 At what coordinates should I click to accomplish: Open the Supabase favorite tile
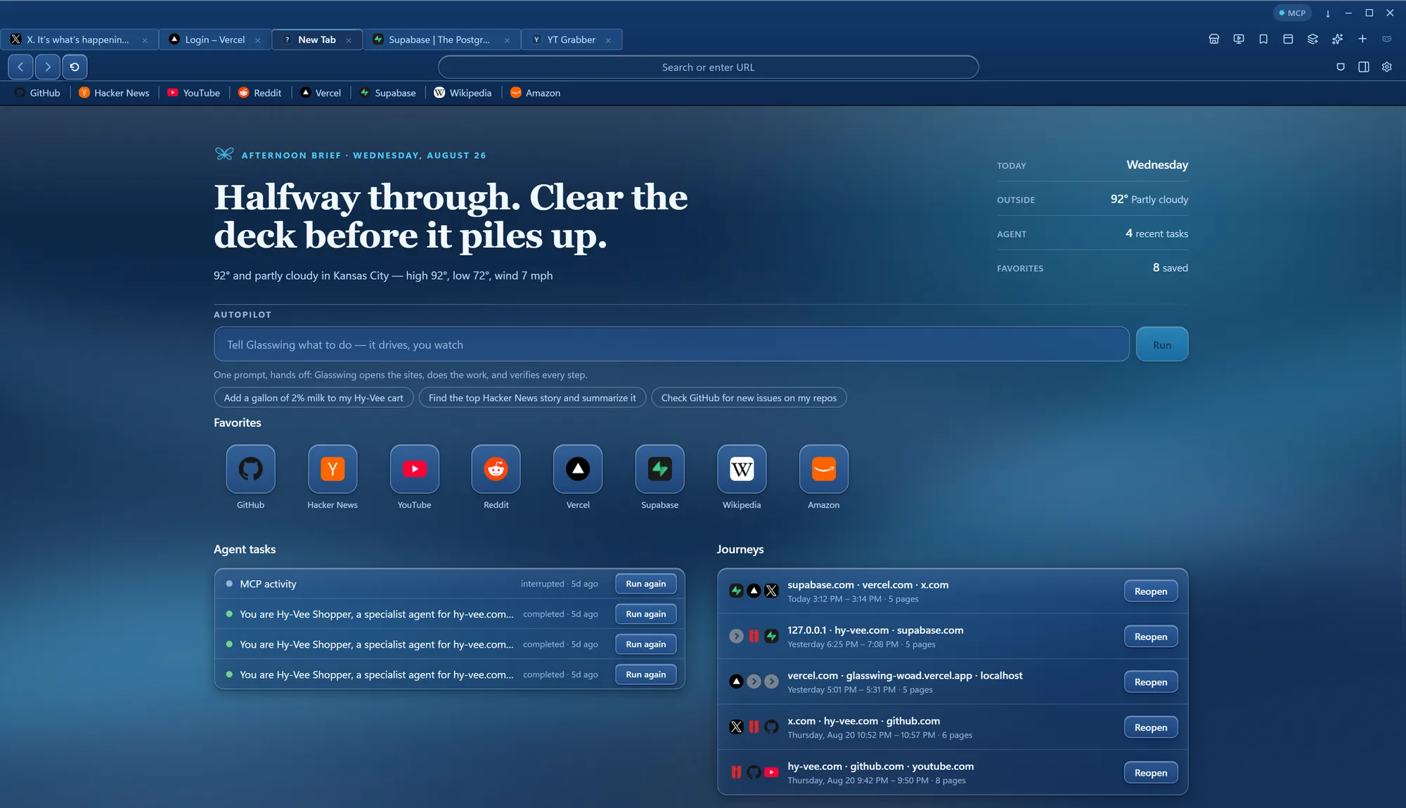point(660,469)
